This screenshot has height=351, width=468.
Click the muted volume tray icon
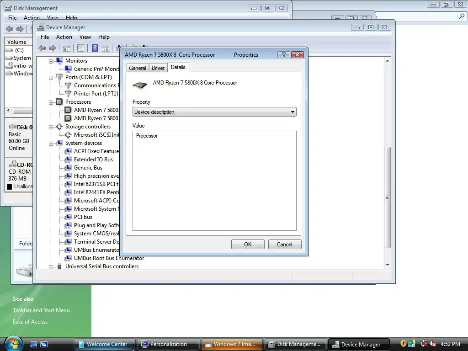(x=433, y=344)
